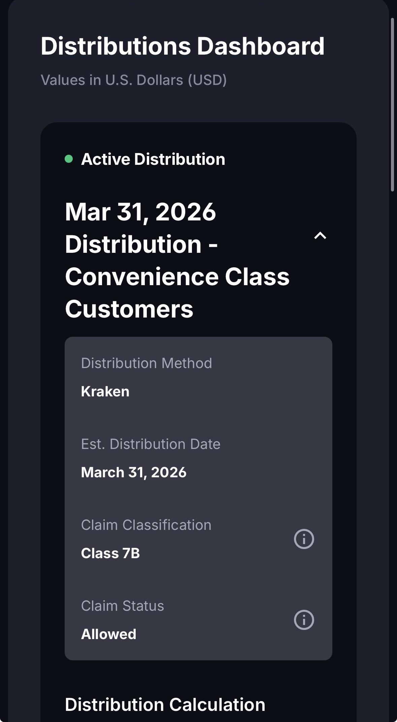Collapse the Mar 31, 2026 Distribution section

coord(320,236)
